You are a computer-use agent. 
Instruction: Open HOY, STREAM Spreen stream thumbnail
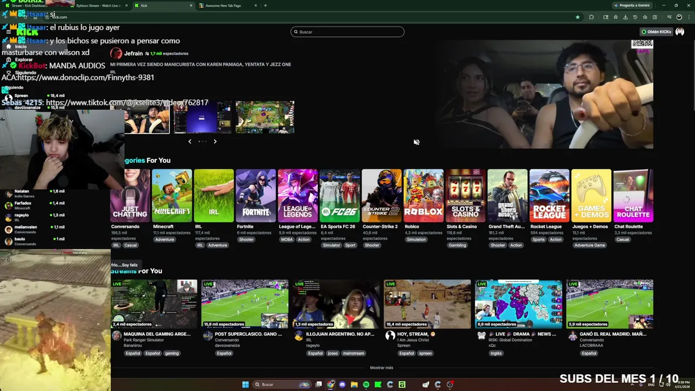tap(427, 304)
